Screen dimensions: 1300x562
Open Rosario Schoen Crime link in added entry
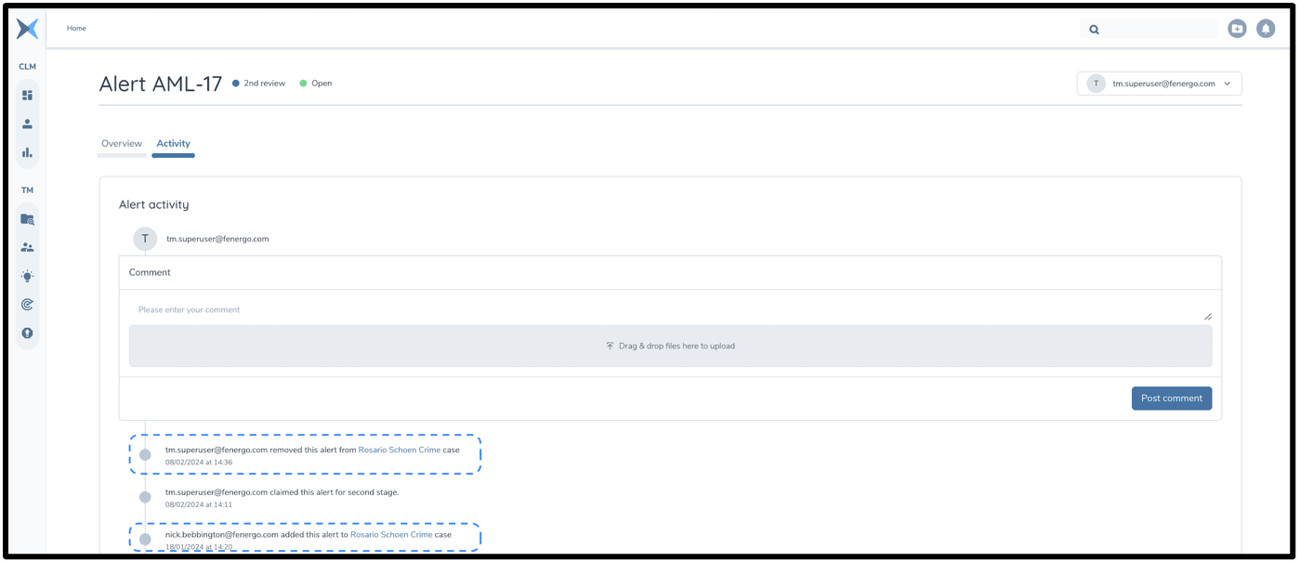tap(391, 535)
